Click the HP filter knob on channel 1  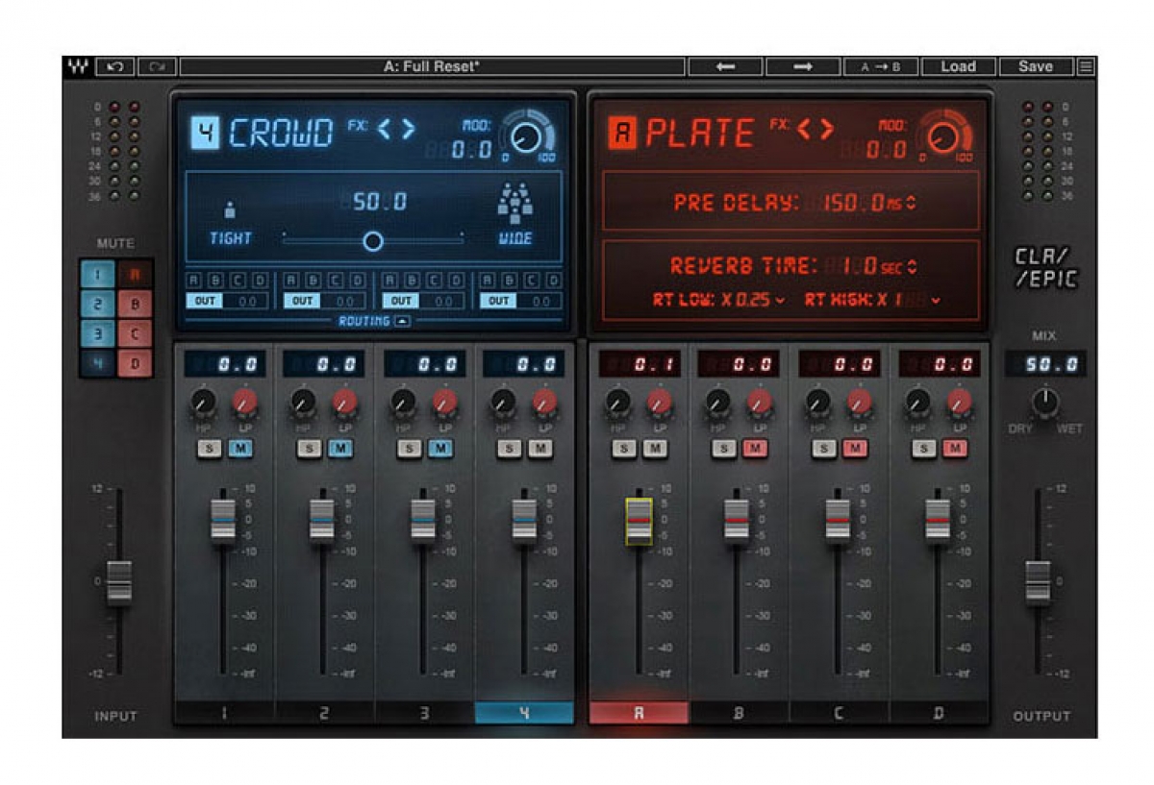tap(203, 401)
